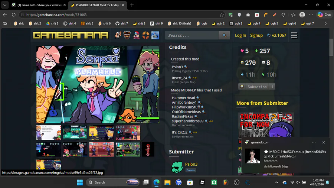Open the 'ugh 3' bookmark
The width and height of the screenshot is (334, 188).
coord(236,24)
